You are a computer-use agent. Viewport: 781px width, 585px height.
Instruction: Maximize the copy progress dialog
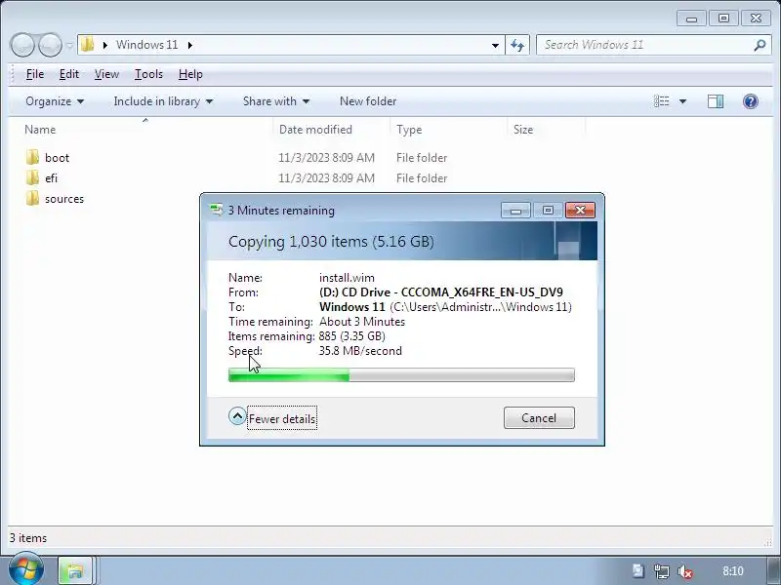pyautogui.click(x=548, y=211)
